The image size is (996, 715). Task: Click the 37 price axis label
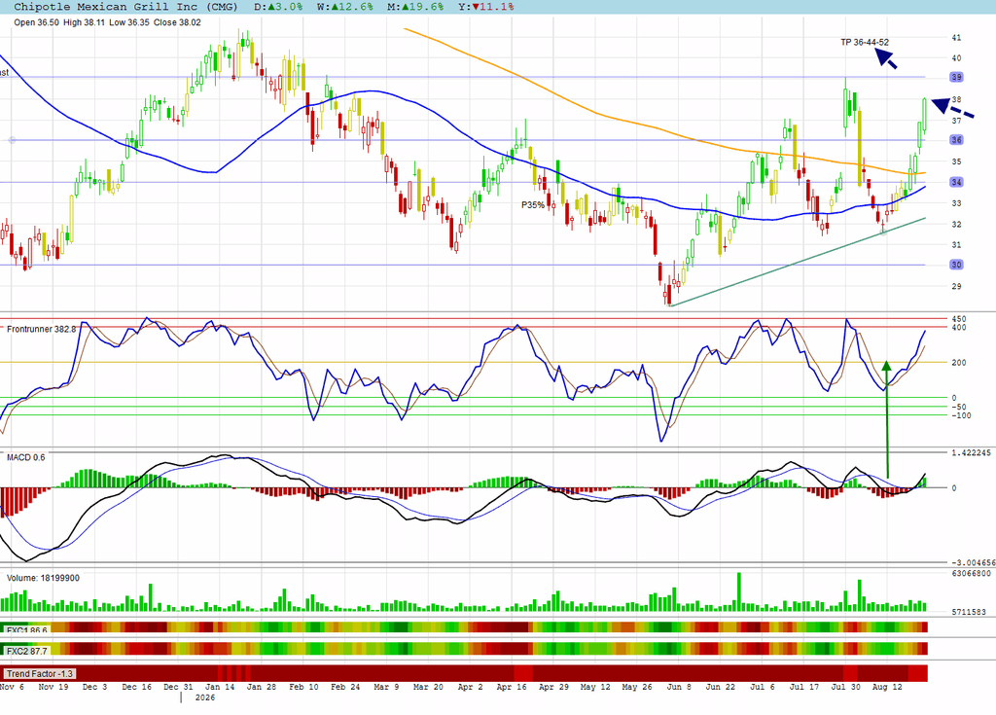coord(956,121)
